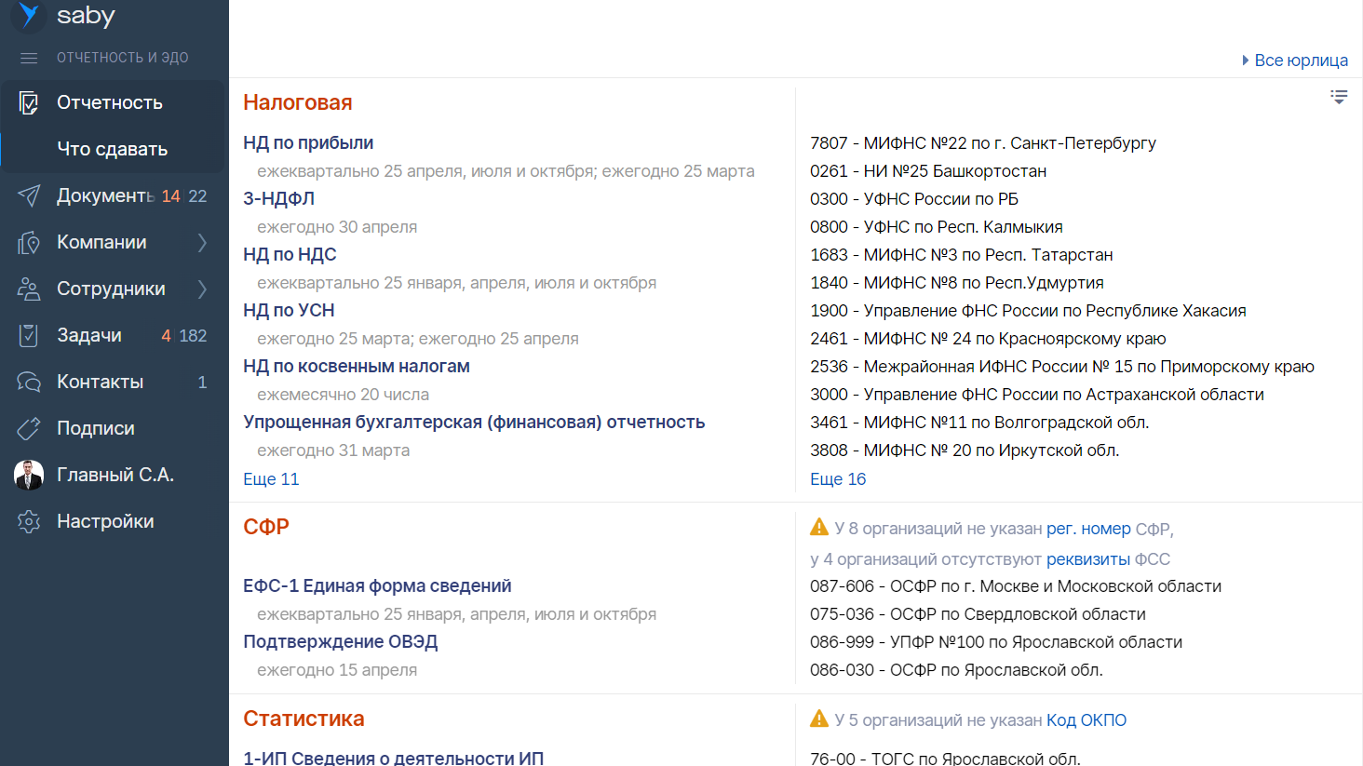Click the Документы paper plane icon
1363x766 pixels.
pos(29,195)
